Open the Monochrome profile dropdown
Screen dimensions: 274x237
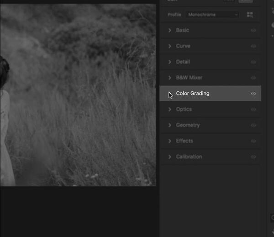(x=212, y=15)
